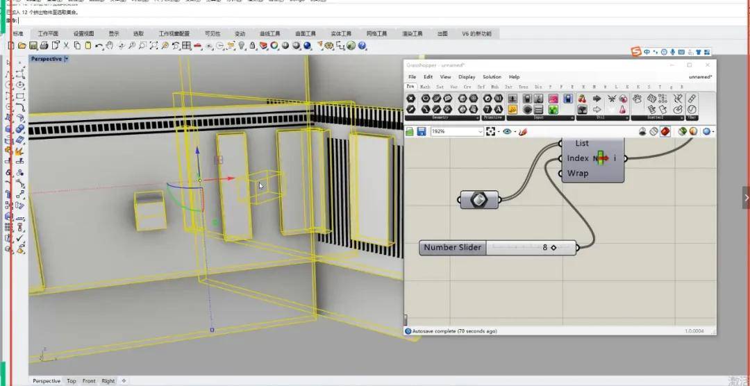Add a viewport tab with plus icon
Screen dimensions: 750x386
124,380
